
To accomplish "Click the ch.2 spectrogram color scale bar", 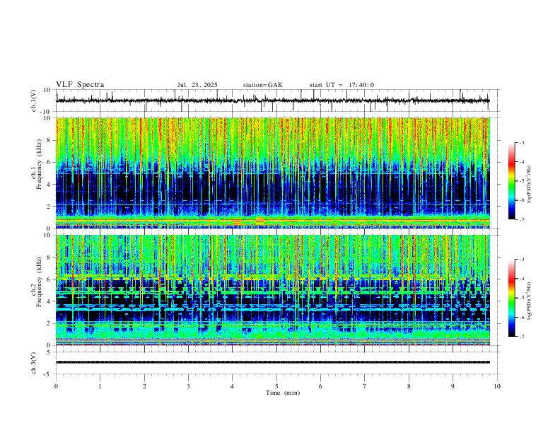I will (511, 298).
